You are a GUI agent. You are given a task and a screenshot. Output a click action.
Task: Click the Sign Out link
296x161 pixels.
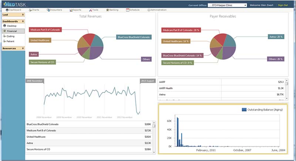[x=283, y=5]
